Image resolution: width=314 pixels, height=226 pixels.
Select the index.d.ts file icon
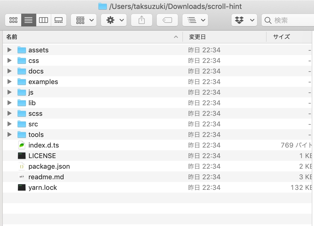pyautogui.click(x=22, y=145)
